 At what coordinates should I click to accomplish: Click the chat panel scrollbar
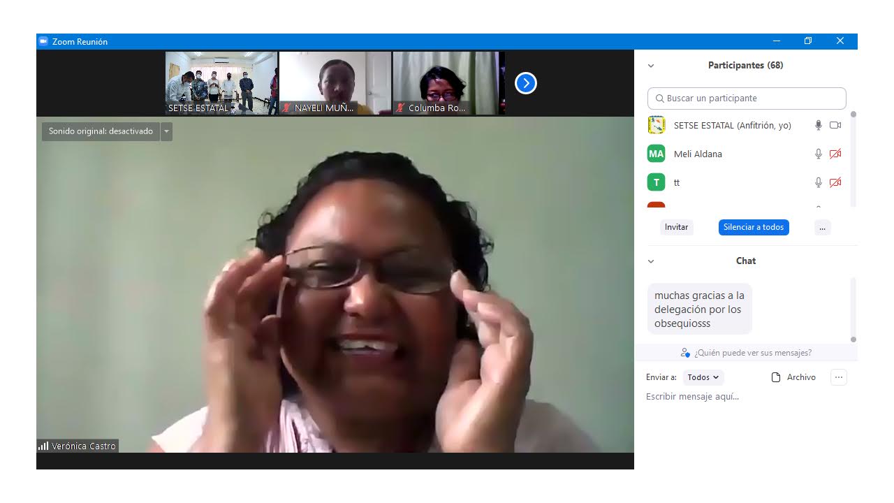click(x=853, y=309)
